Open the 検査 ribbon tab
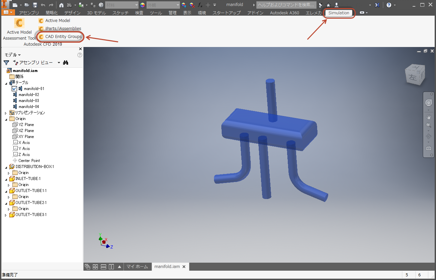The height and width of the screenshot is (280, 436). coord(139,13)
